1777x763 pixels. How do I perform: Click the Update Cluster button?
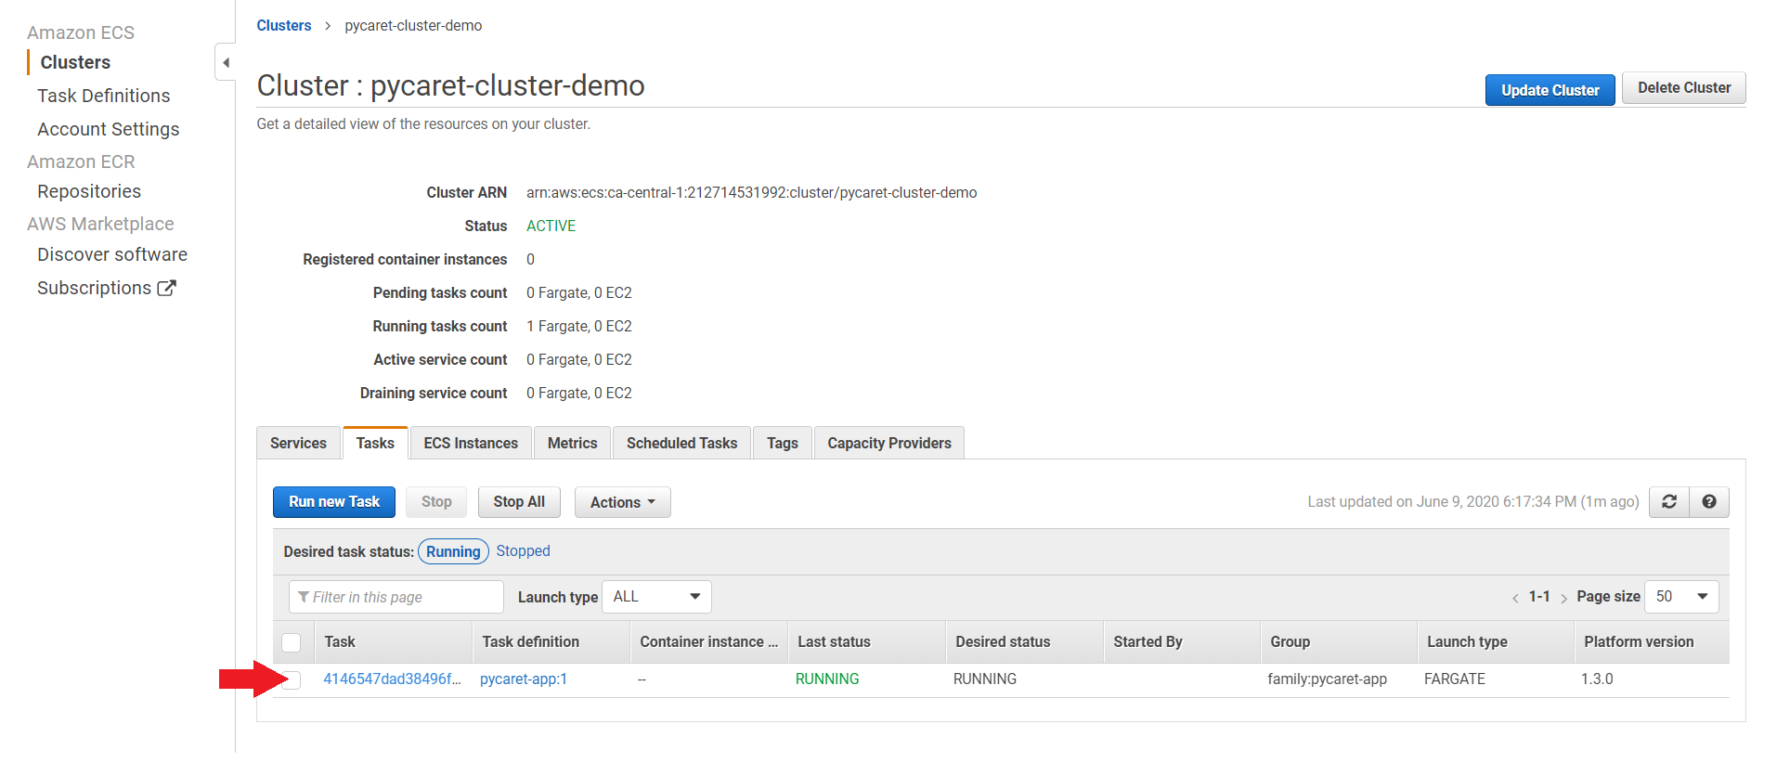click(1549, 90)
